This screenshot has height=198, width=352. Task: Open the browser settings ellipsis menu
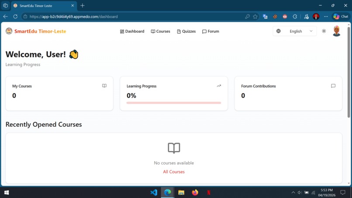[x=326, y=17]
